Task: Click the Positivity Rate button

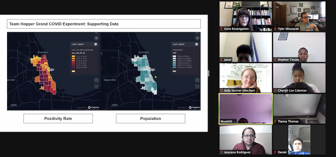Action: coord(58,118)
